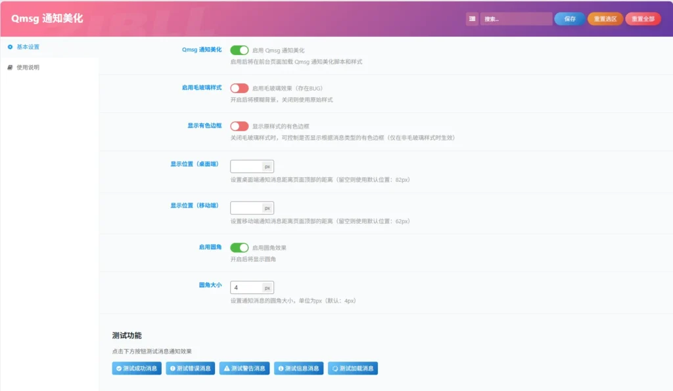Open the 基本设置 sidebar tab
Viewport: 673px width, 391px height.
pyautogui.click(x=28, y=47)
